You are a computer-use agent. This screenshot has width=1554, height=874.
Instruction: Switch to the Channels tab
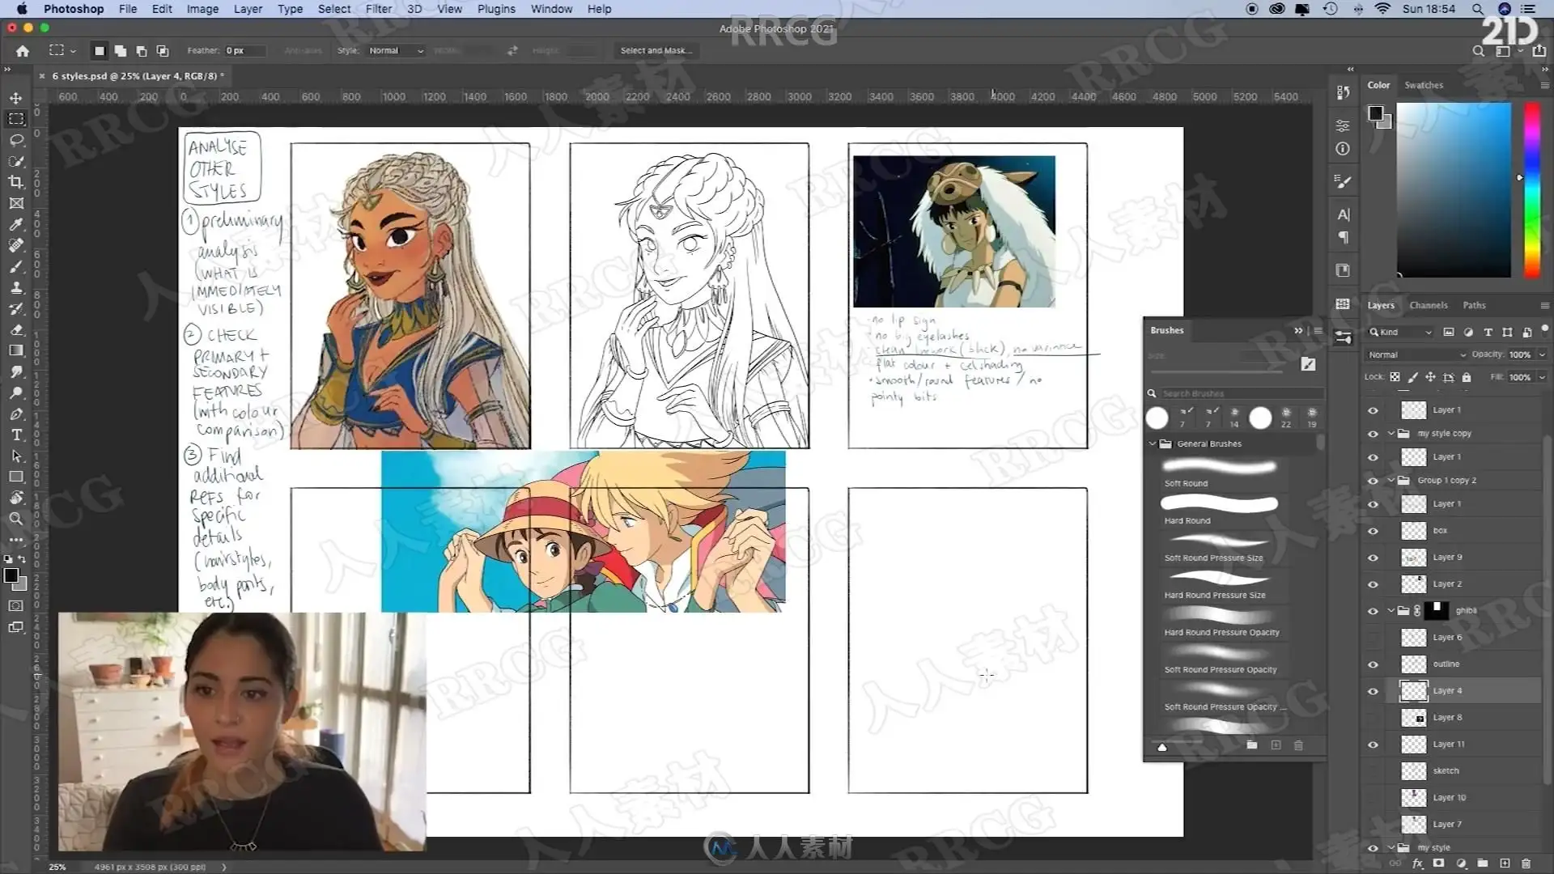click(1428, 305)
